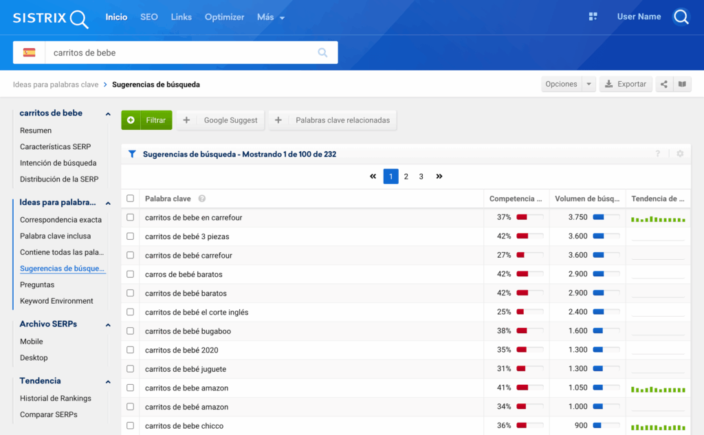The width and height of the screenshot is (704, 435).
Task: Click the round search icon beside User Name
Action: [x=681, y=17]
